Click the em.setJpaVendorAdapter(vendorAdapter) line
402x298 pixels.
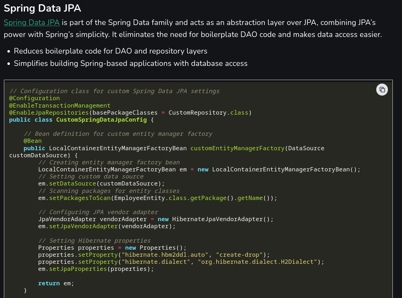tap(106, 226)
